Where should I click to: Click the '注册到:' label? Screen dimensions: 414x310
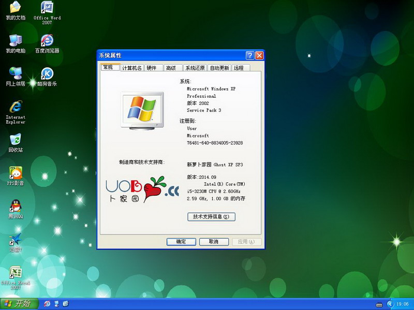[188, 121]
